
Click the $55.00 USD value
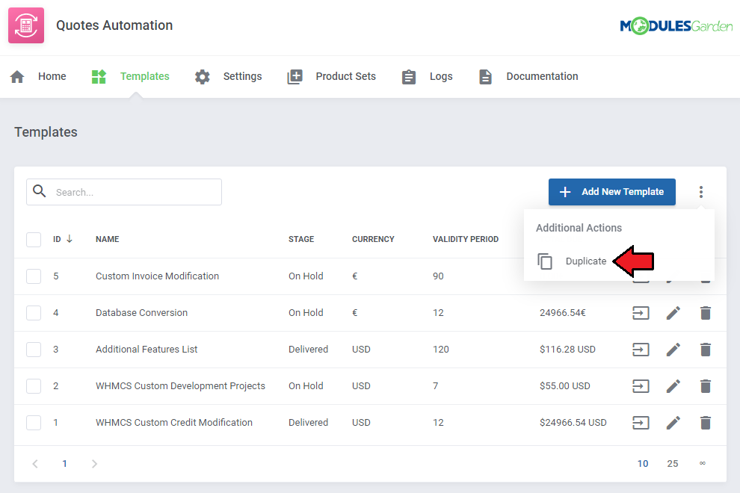(x=565, y=386)
